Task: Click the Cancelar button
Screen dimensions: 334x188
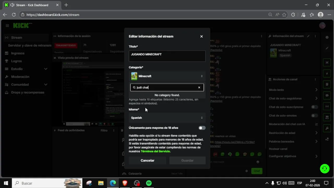Action: pos(147,161)
